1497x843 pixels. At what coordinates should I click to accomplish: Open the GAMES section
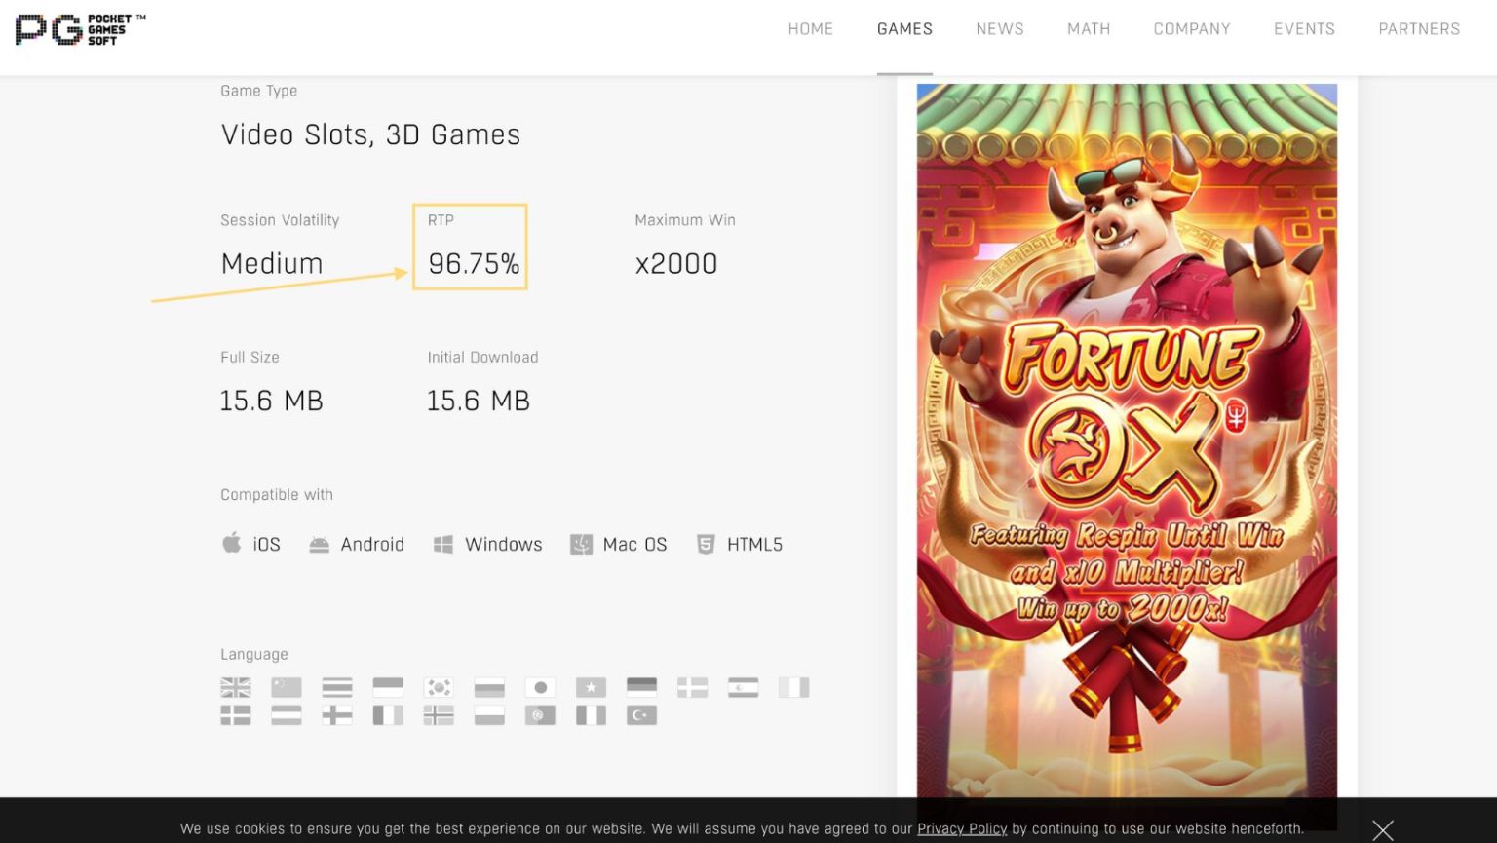(x=904, y=29)
